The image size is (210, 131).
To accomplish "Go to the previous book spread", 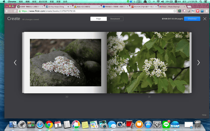I will click(x=15, y=63).
